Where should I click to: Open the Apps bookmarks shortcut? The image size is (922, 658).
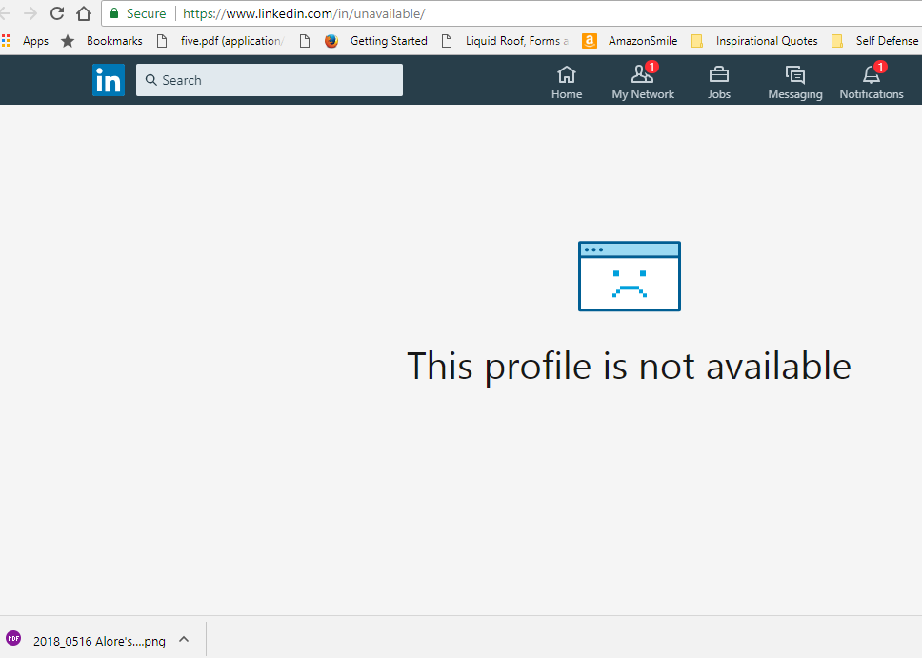(26, 41)
